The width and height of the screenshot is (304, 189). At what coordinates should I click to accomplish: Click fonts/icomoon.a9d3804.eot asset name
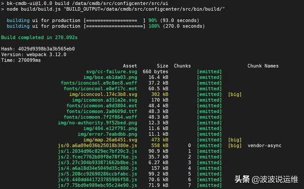pyautogui.click(x=102, y=106)
